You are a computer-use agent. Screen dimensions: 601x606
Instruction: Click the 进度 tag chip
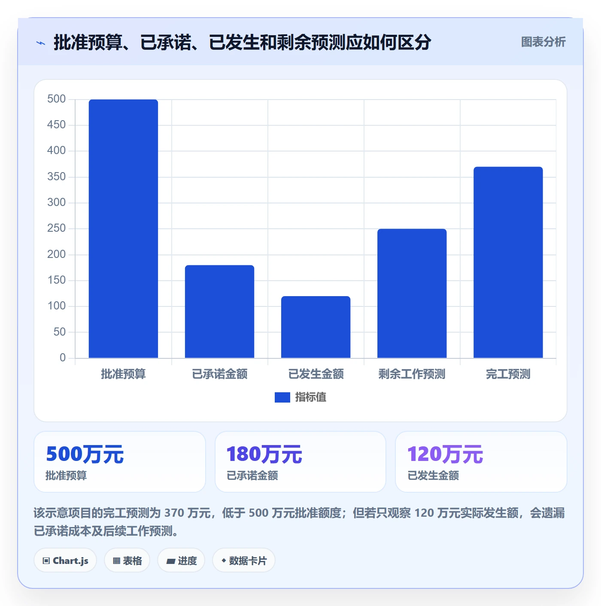(181, 561)
